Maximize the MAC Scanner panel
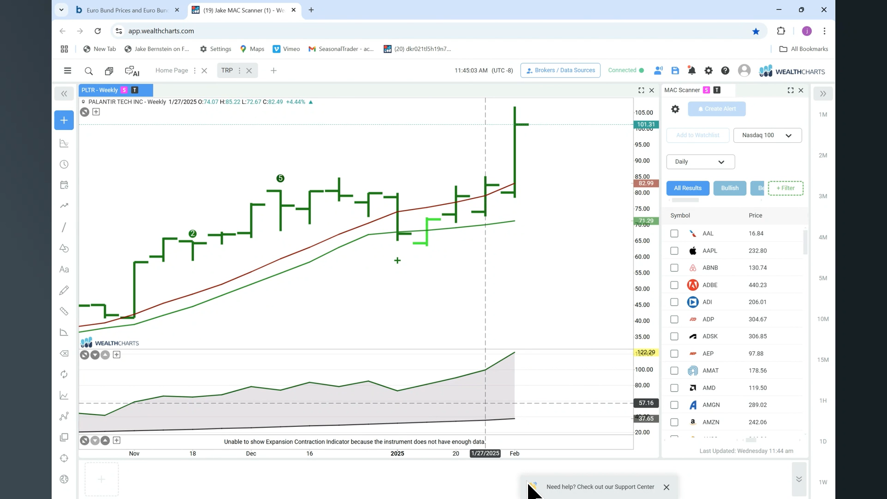 (790, 91)
